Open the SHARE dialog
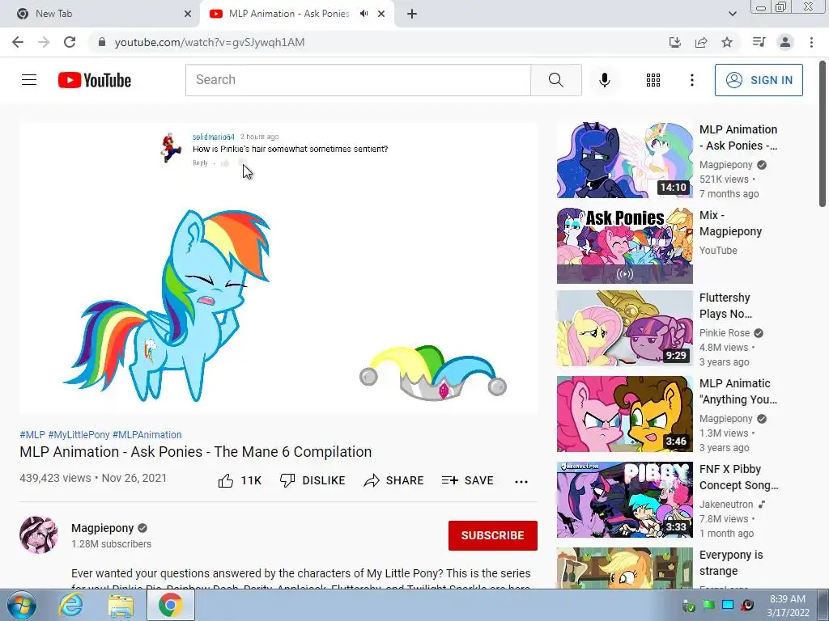The width and height of the screenshot is (829, 621). point(394,480)
